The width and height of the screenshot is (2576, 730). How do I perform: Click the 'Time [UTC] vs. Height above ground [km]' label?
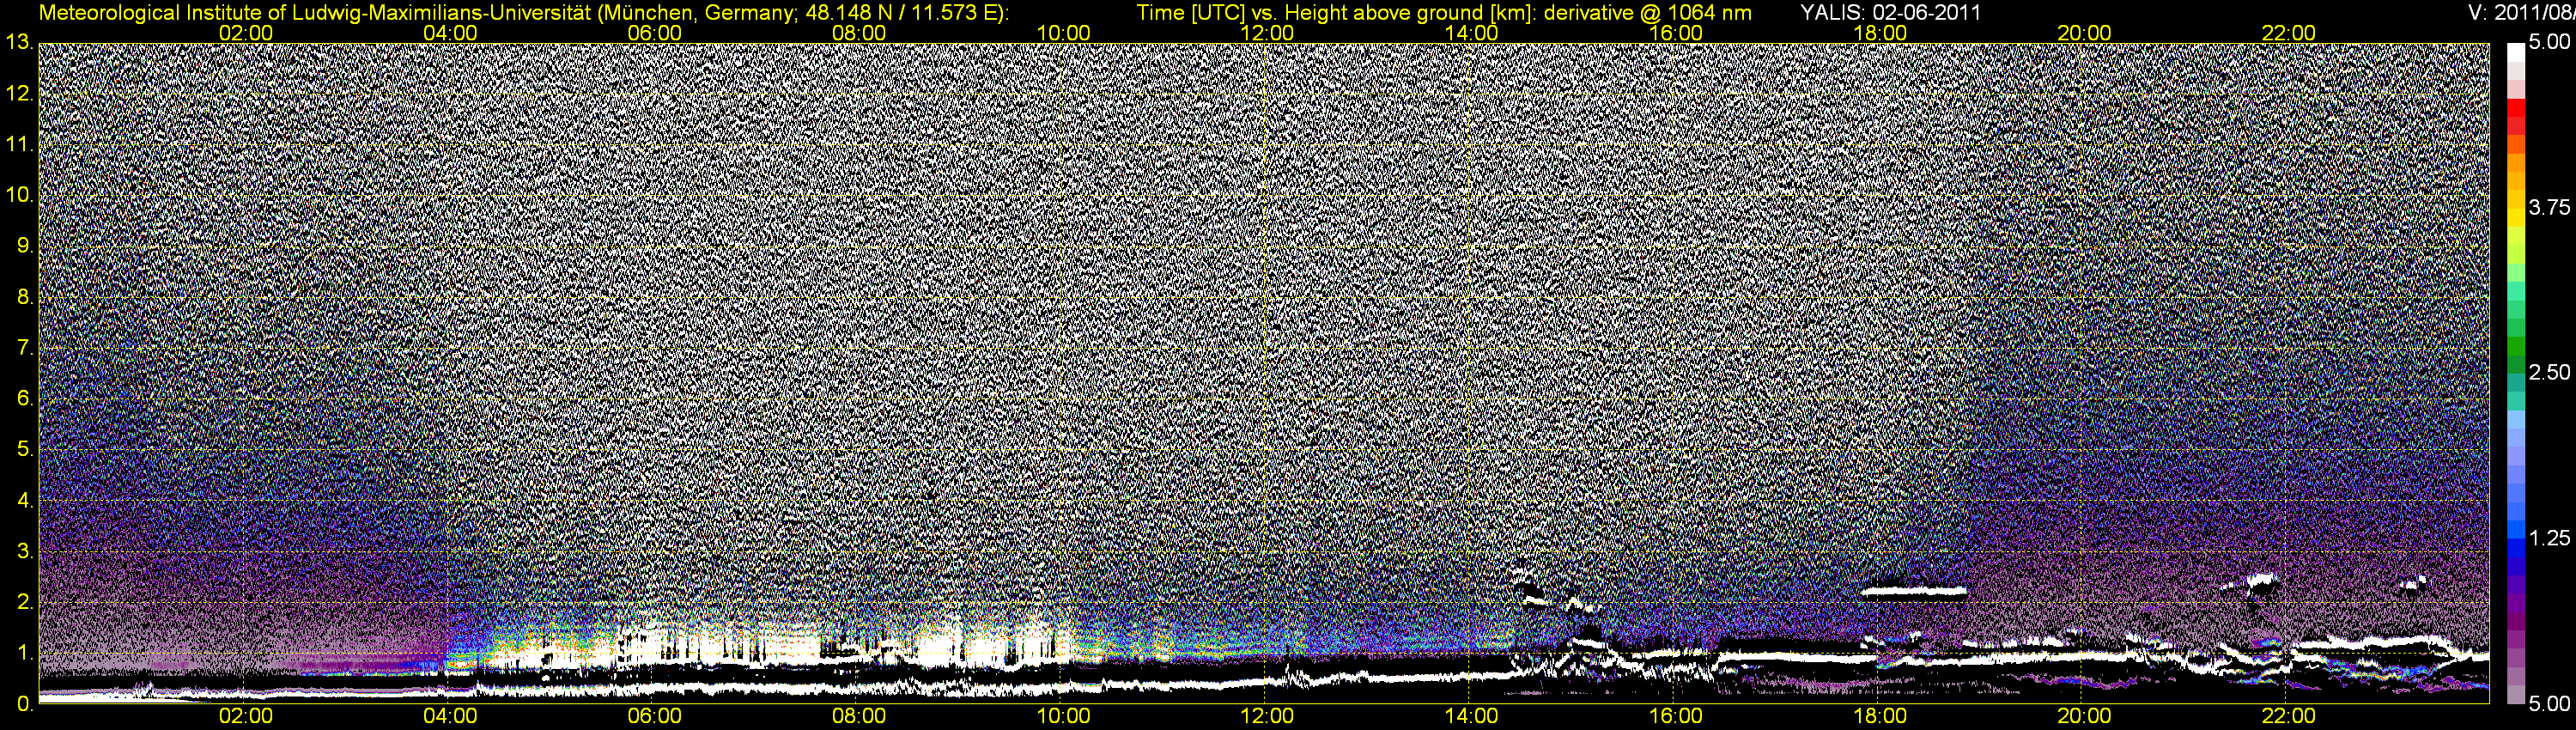click(1337, 12)
